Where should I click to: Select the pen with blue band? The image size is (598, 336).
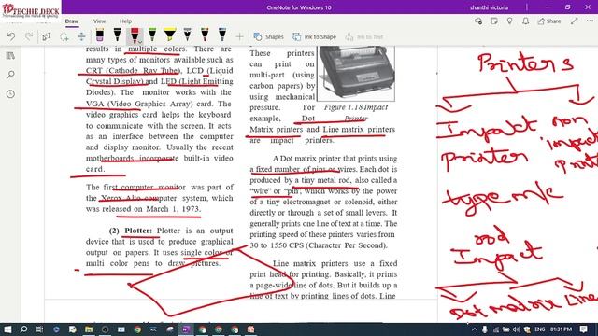pos(222,35)
